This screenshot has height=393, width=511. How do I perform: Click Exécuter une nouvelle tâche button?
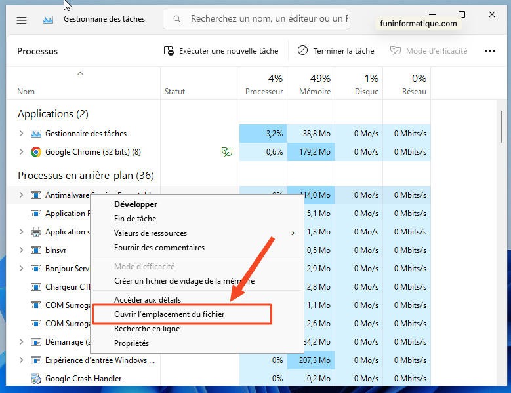click(x=221, y=51)
